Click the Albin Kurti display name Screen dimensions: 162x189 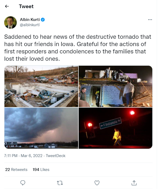30,19
